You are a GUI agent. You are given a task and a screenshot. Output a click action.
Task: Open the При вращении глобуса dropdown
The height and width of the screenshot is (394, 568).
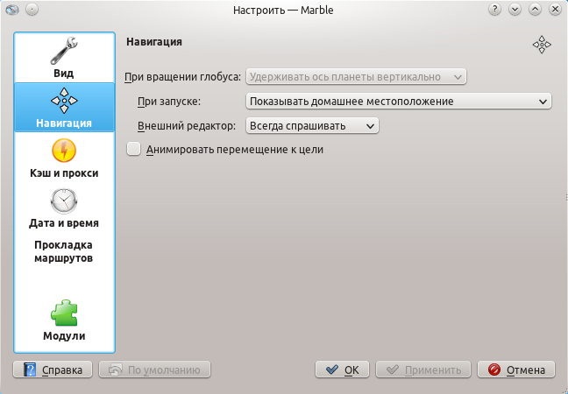(x=356, y=77)
